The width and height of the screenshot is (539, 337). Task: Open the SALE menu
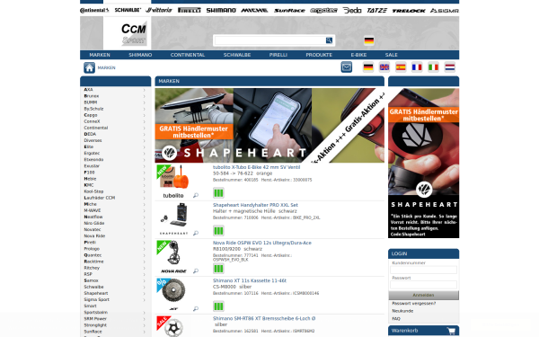392,55
